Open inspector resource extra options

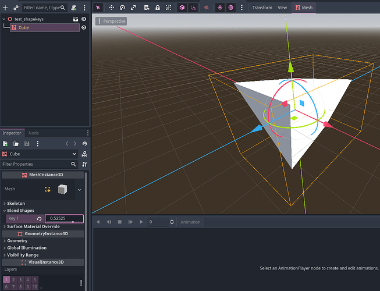tap(38, 144)
